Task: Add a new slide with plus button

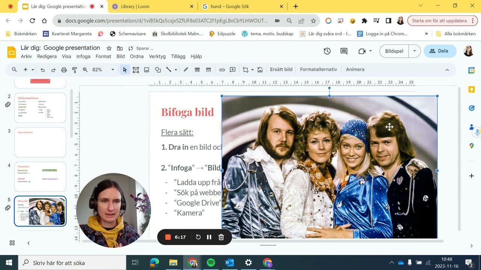Action: pos(26,70)
